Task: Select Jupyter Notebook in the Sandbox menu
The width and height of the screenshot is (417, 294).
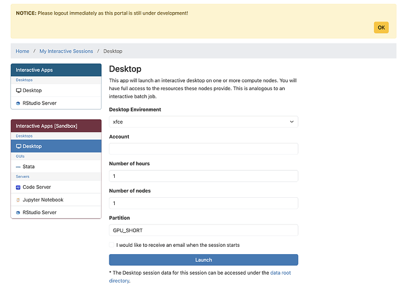Action: [x=56, y=200]
